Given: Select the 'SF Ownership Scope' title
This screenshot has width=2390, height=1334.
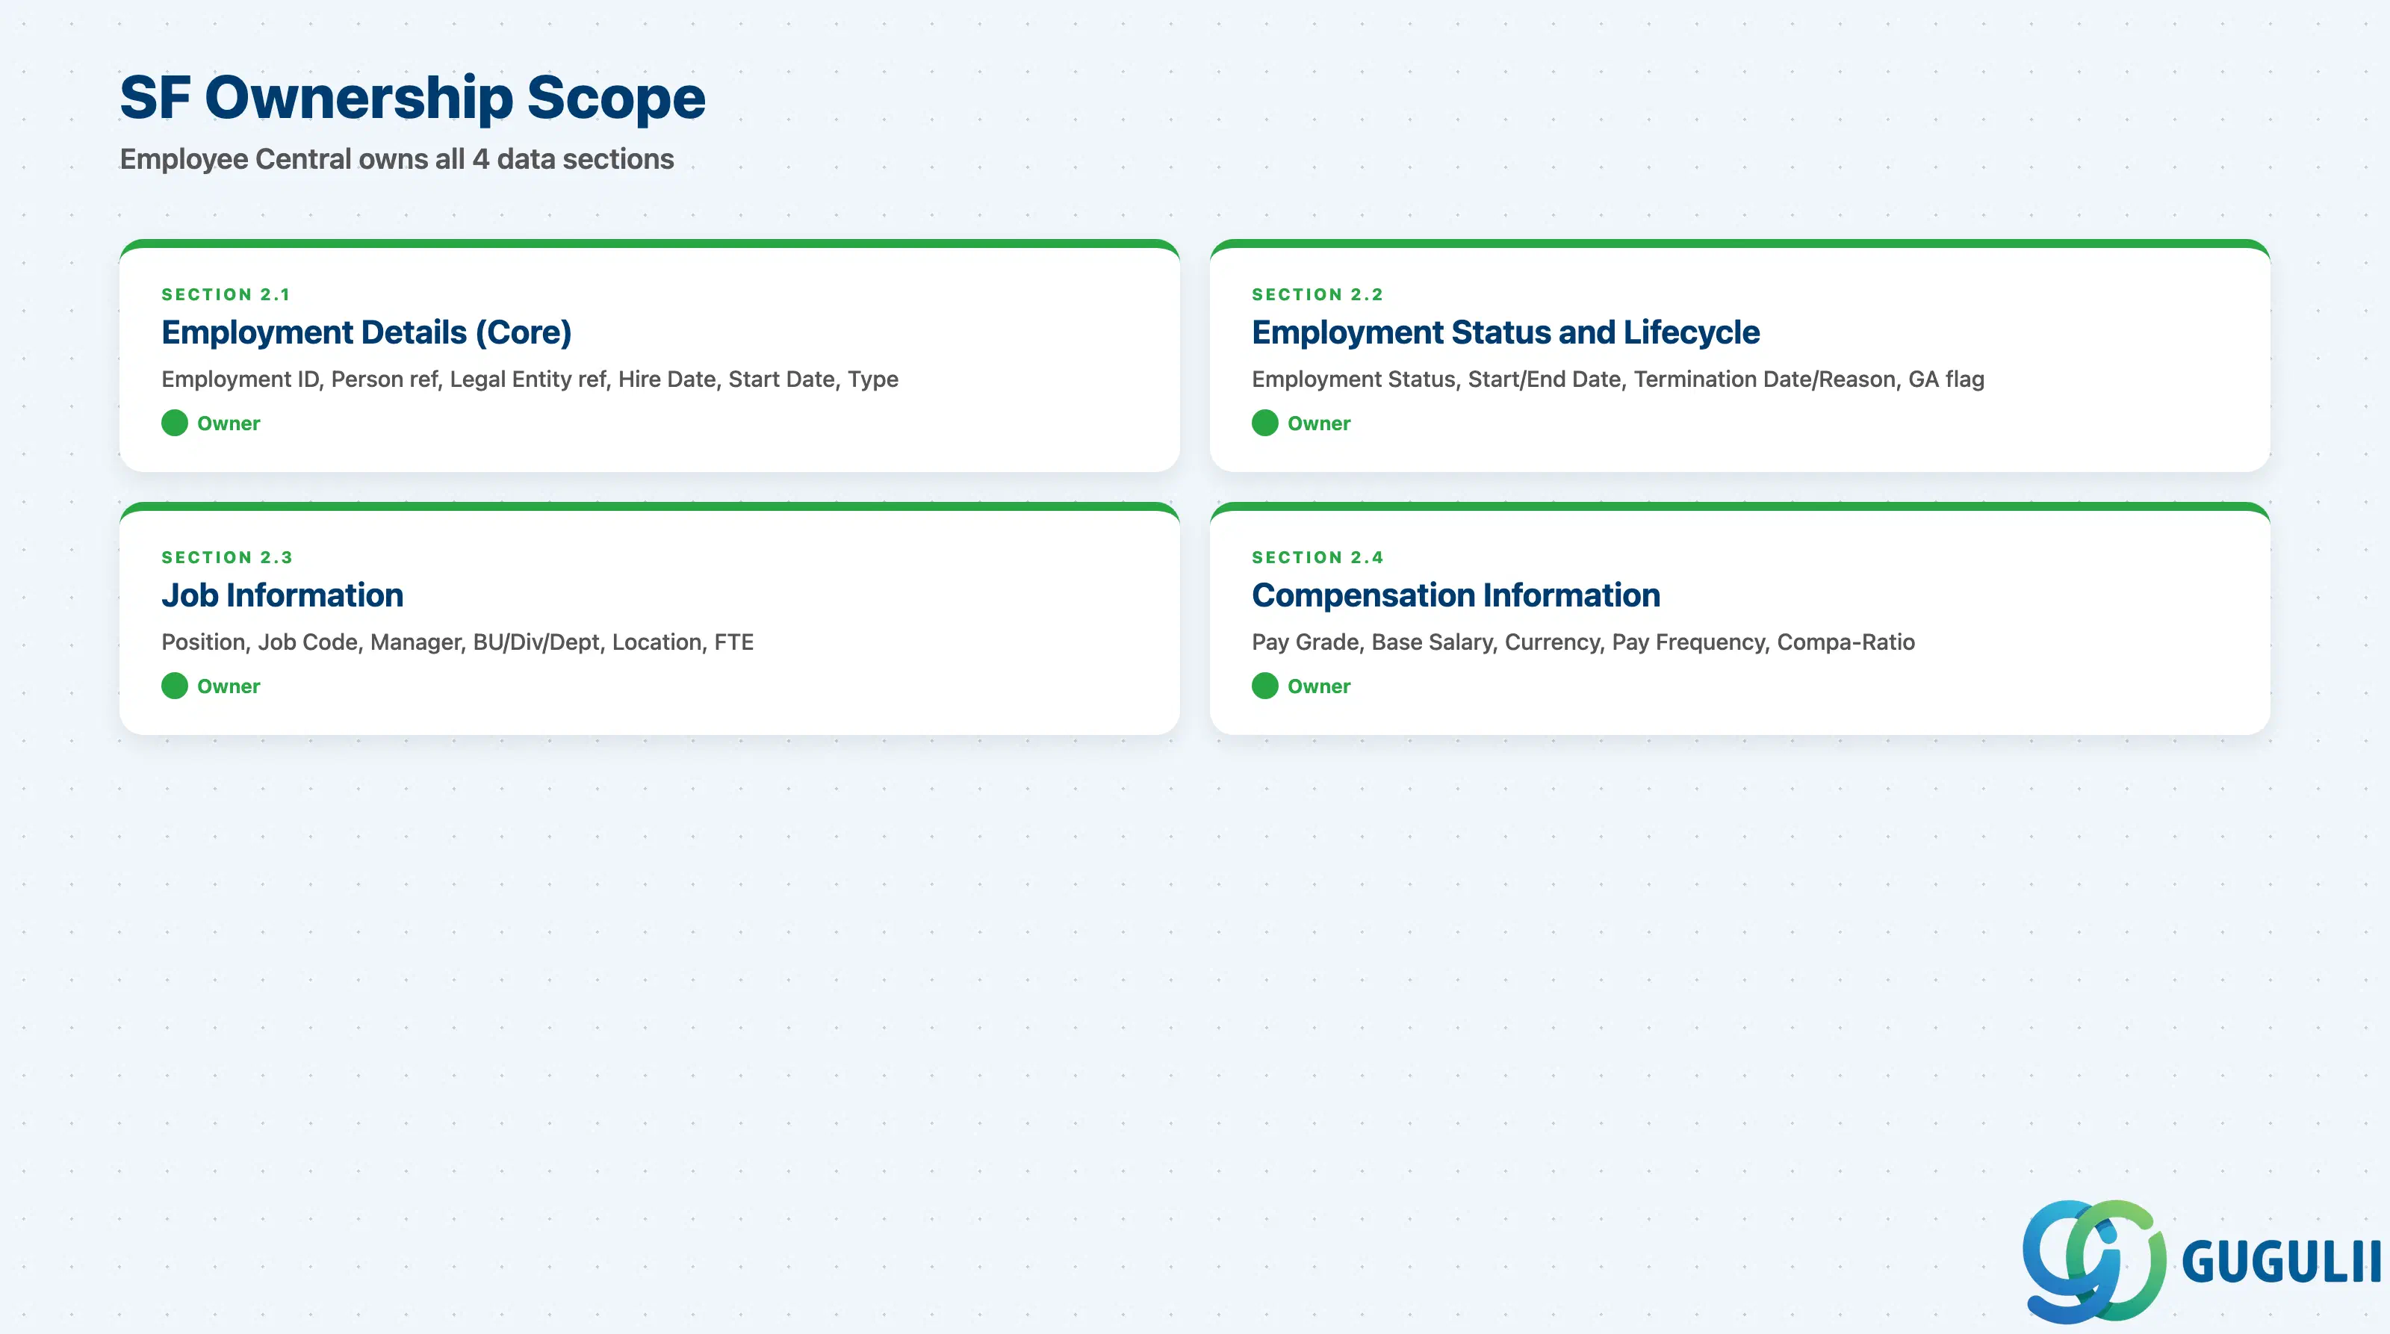Looking at the screenshot, I should pos(413,97).
